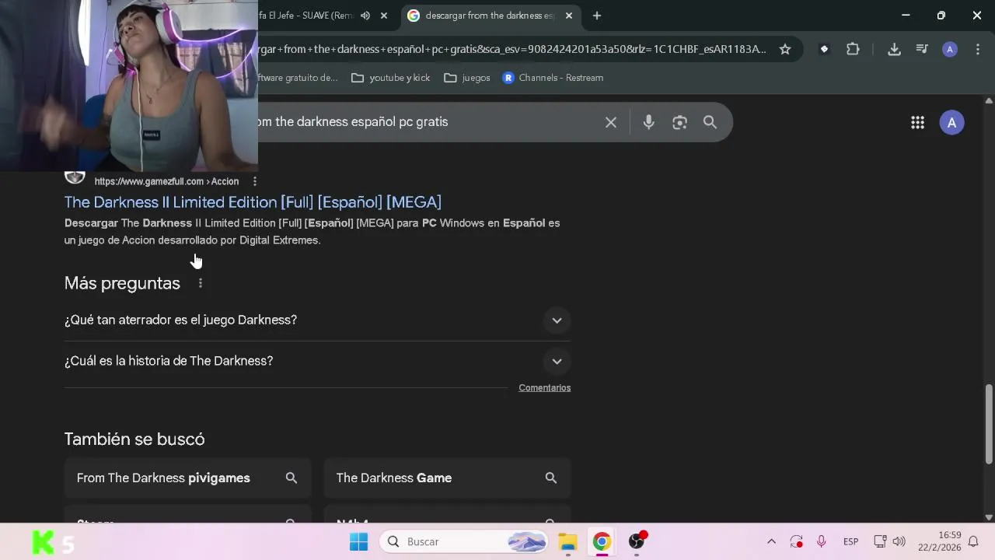This screenshot has height=560, width=995.
Task: Search related 'From The Darkness pivigames'
Action: coord(187,478)
